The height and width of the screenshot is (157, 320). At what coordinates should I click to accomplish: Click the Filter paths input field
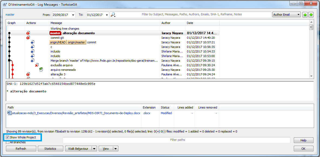(176, 140)
